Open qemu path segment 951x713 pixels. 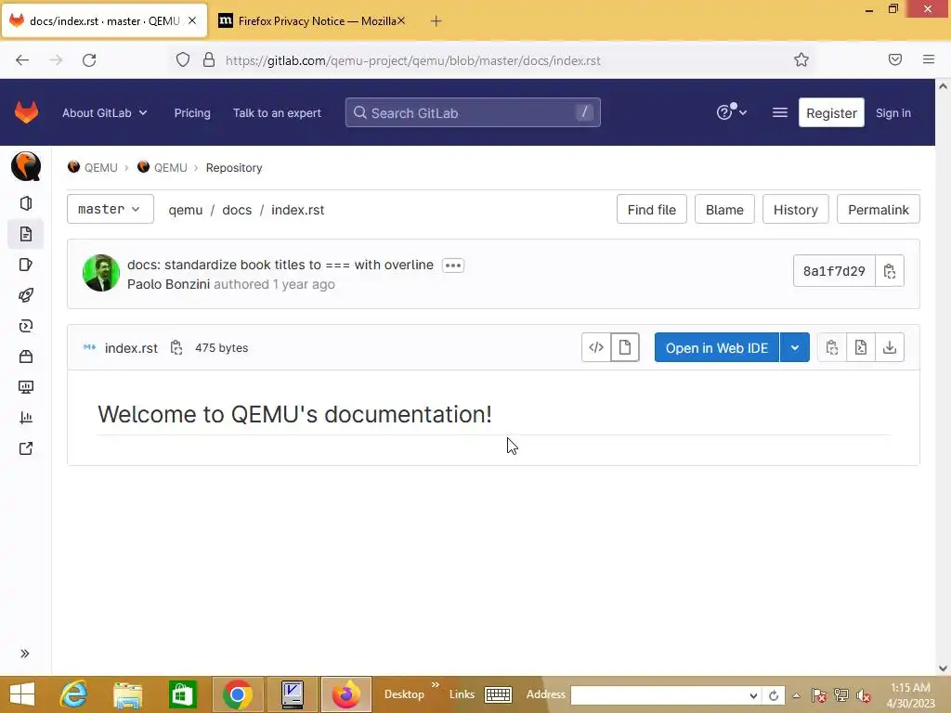(x=186, y=210)
